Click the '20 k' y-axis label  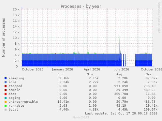pos(16,9)
